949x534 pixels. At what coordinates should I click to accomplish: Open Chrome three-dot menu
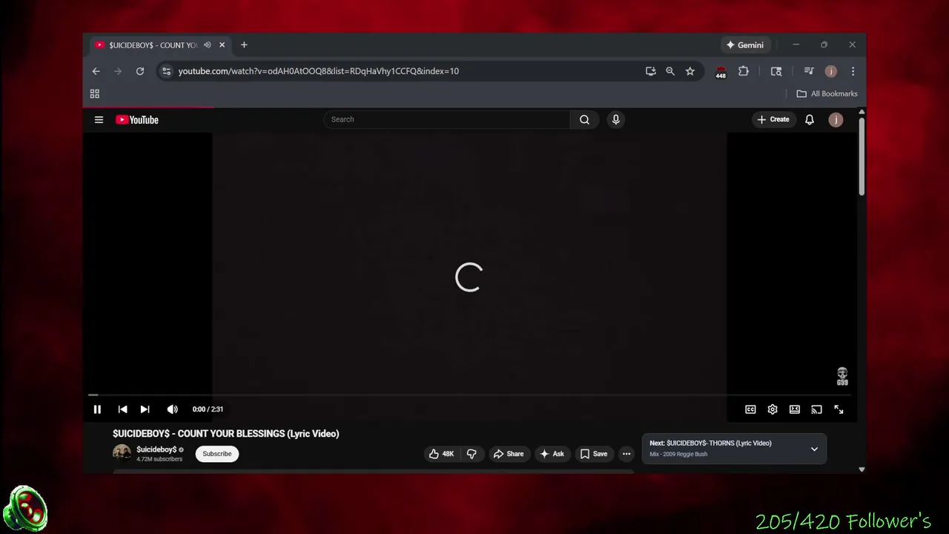click(x=853, y=71)
